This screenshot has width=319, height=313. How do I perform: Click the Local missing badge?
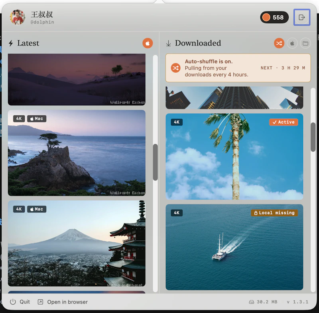(x=274, y=213)
